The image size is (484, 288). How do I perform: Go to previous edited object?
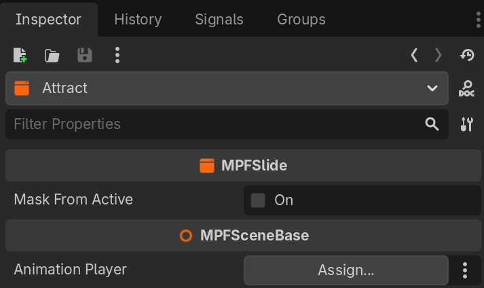tap(414, 55)
